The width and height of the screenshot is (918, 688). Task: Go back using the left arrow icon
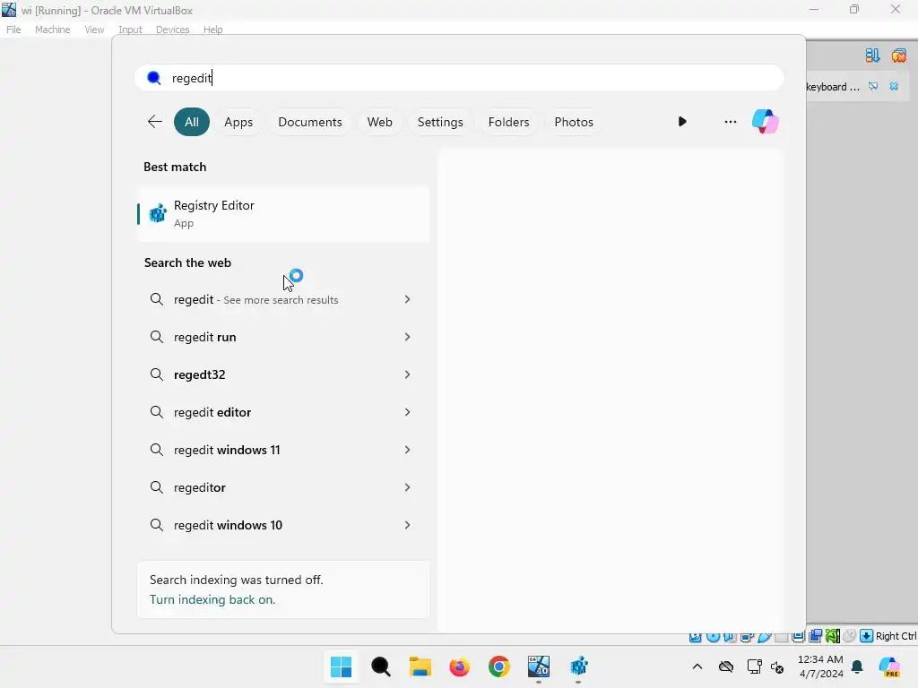[154, 122]
